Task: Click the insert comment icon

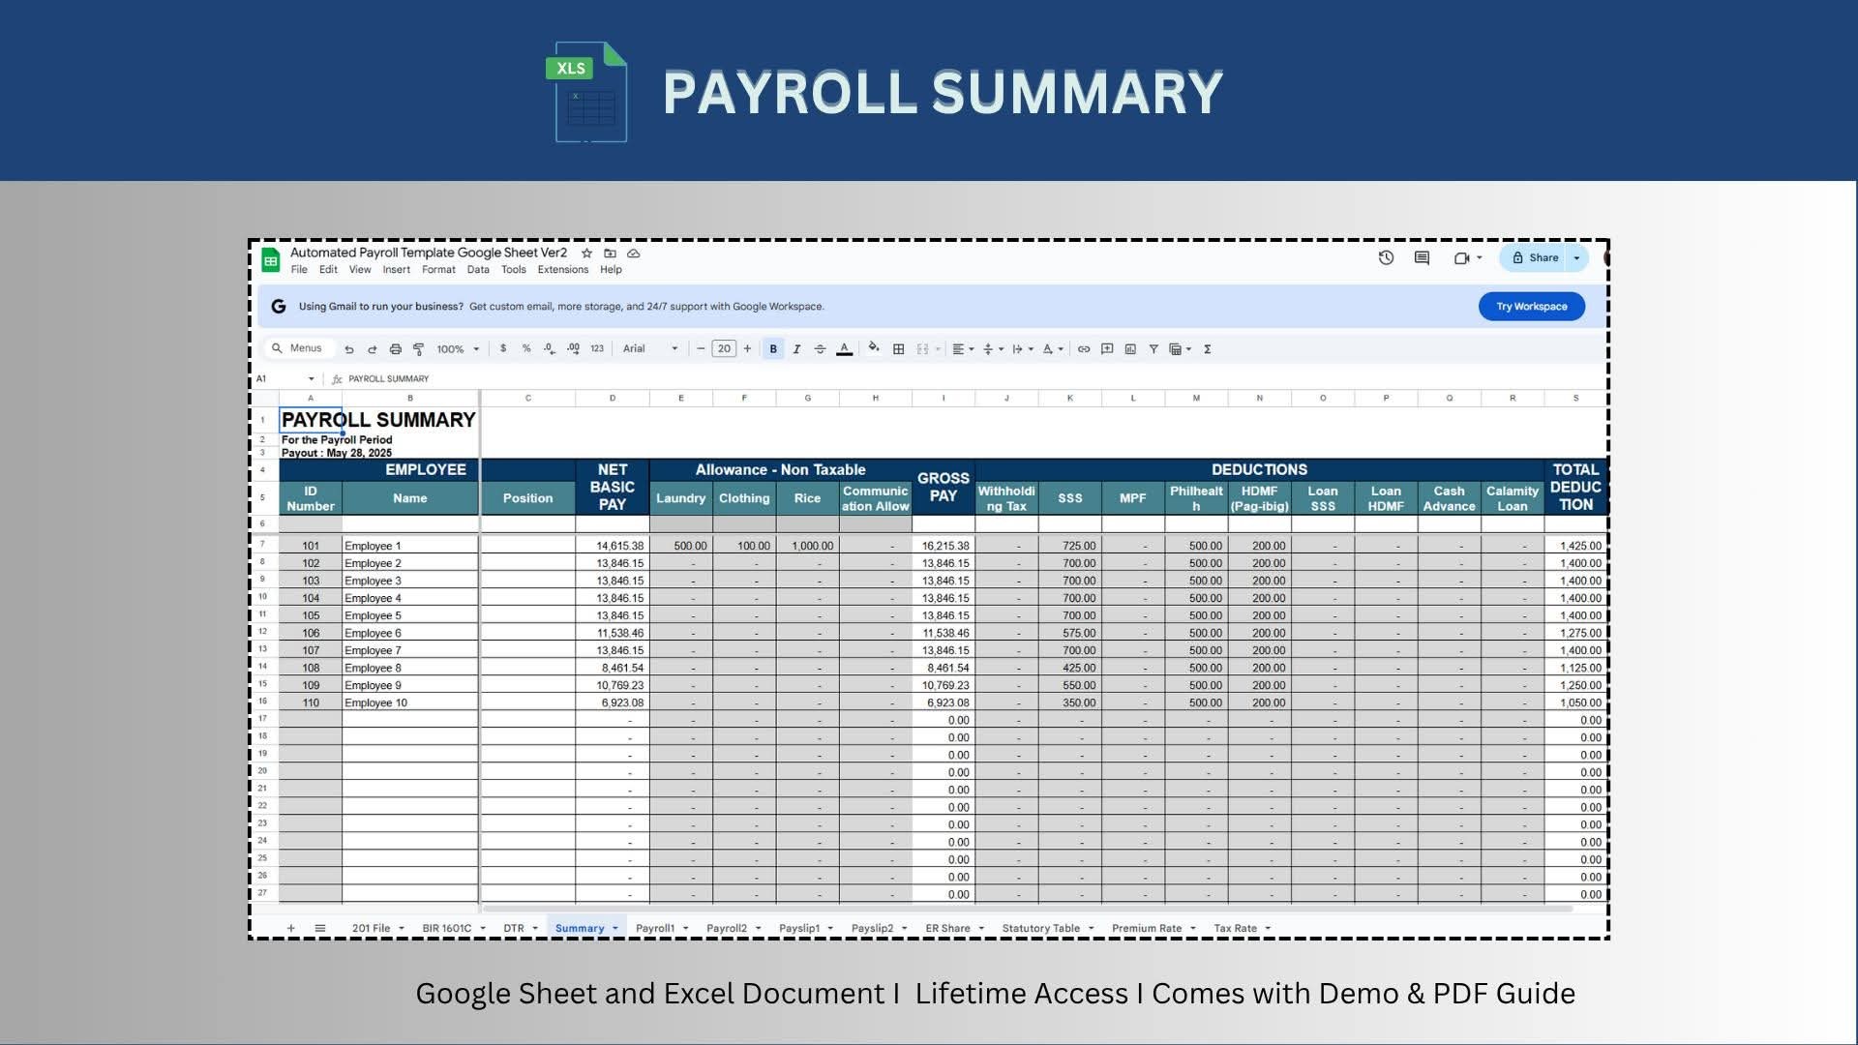Action: point(1107,349)
